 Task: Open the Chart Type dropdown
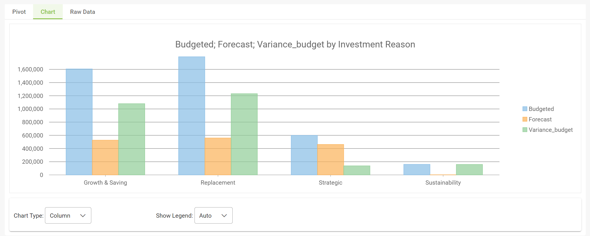click(x=68, y=215)
